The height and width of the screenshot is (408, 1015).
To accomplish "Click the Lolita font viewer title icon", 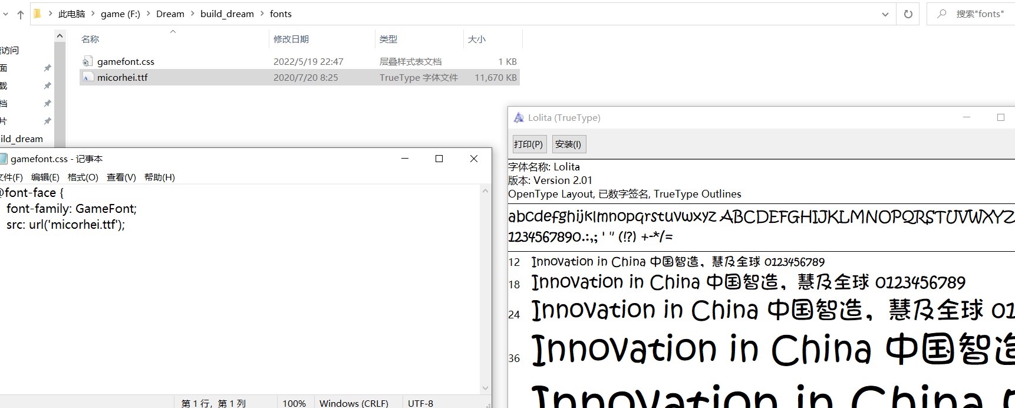I will [519, 117].
